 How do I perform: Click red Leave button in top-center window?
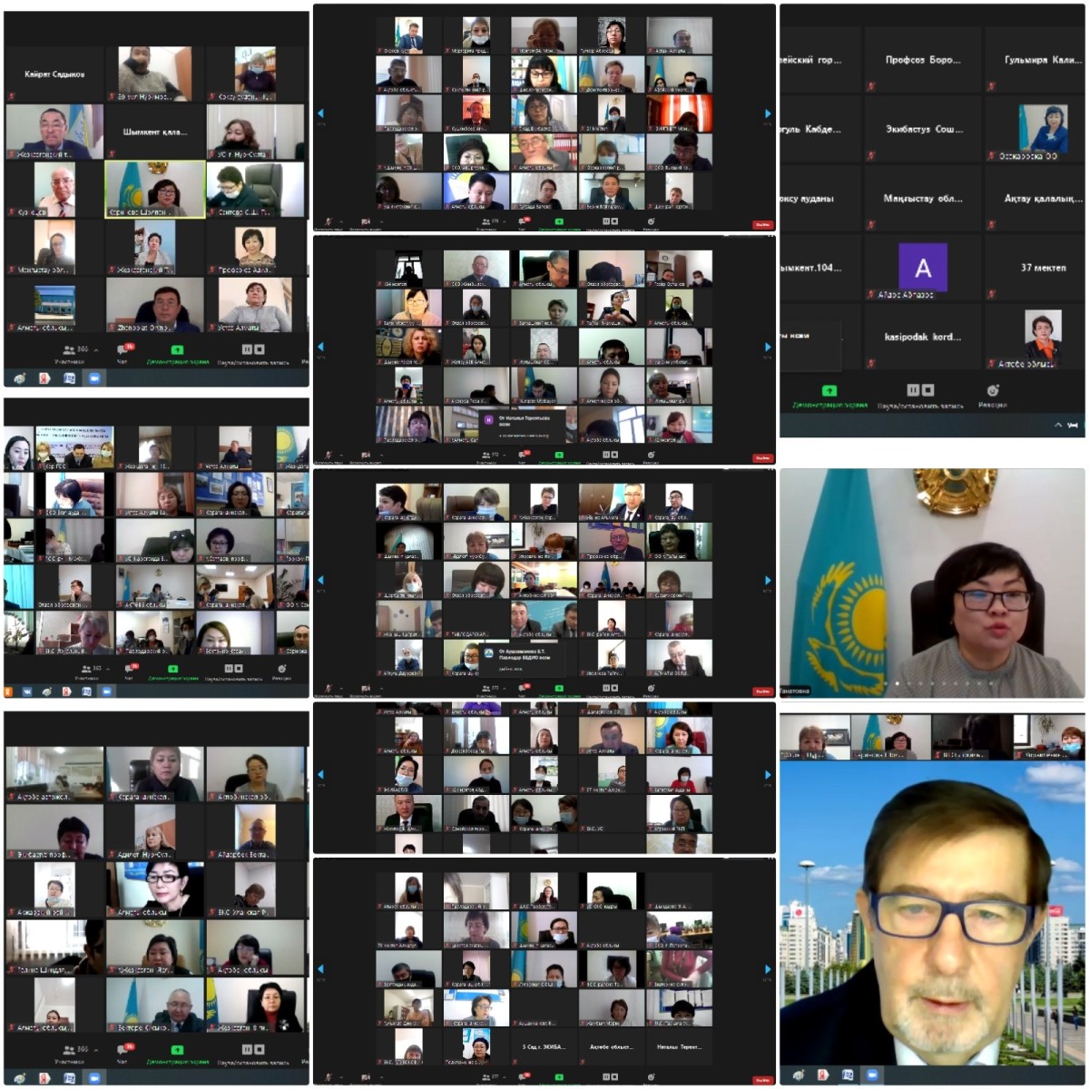762,224
